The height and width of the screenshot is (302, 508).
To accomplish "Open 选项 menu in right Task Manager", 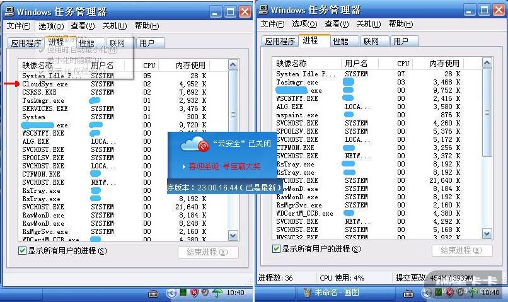I will 304,24.
